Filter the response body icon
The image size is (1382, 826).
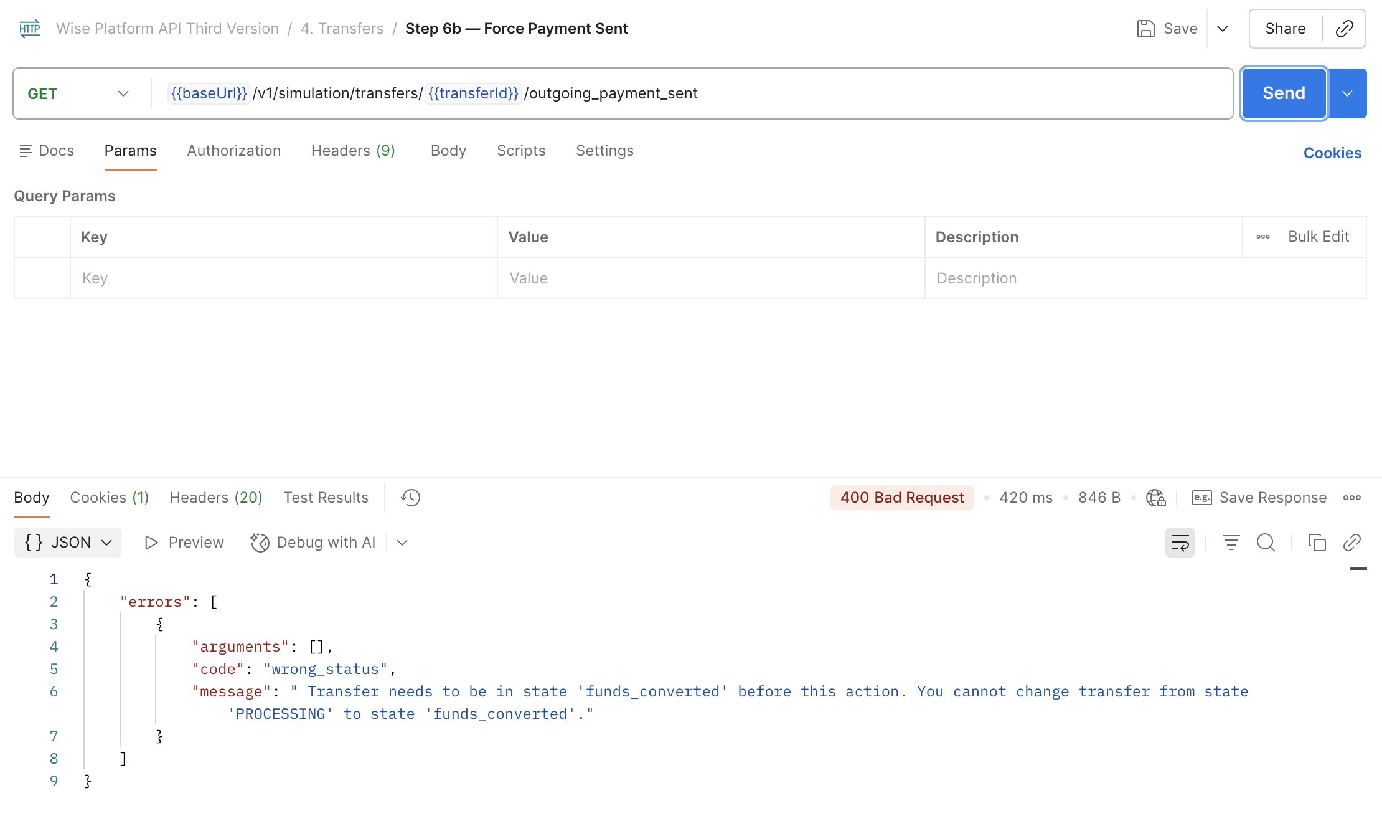1231,543
